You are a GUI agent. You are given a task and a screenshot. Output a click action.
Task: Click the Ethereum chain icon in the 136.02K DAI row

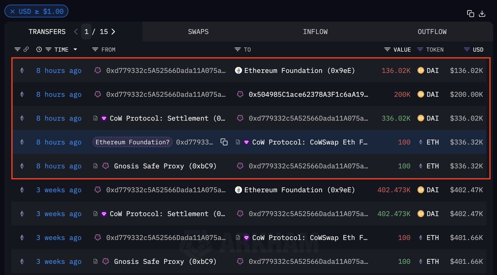22,71
